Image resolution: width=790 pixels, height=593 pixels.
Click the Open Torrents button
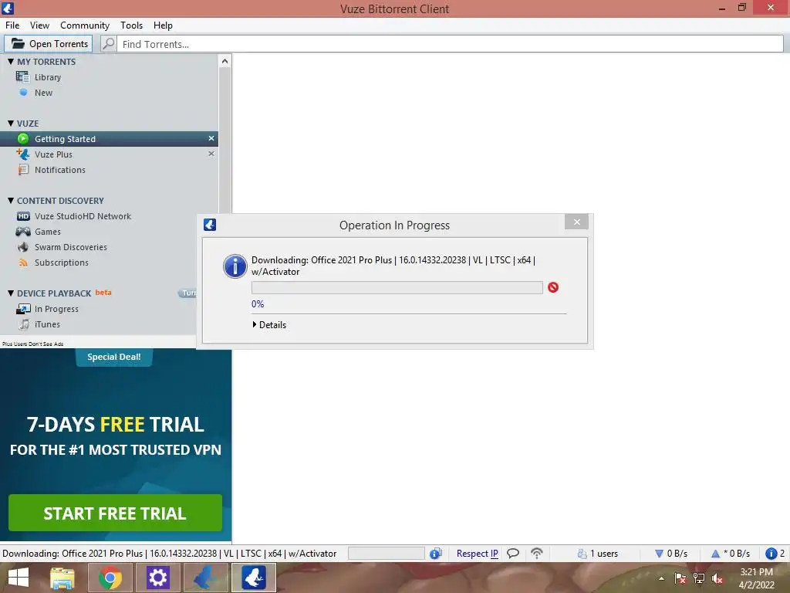point(49,44)
